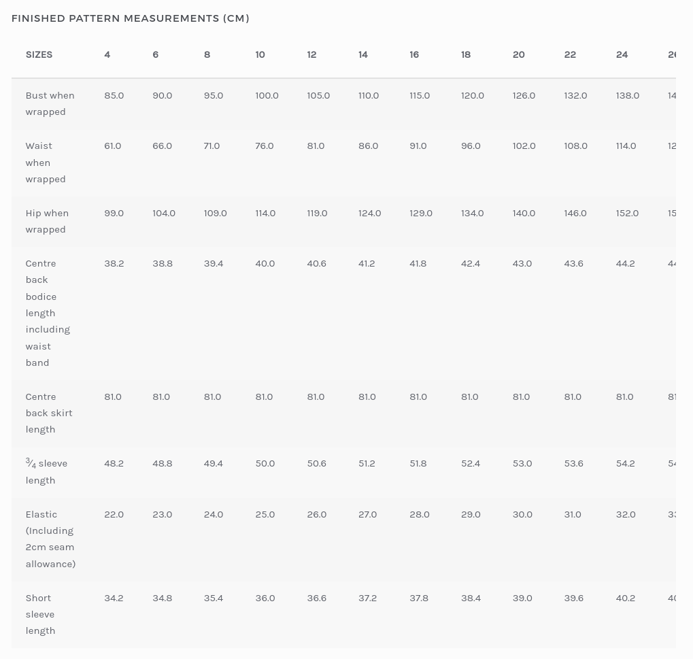Viewport: 693px width, 659px height.
Task: Select ¾ sleeve value 53.6 for size 22
Action: 573,463
